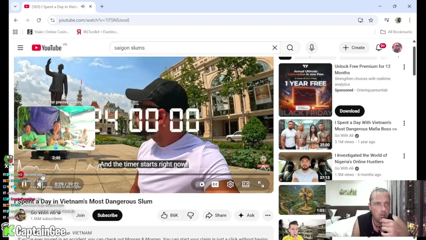Open options for Nigeria's Online Hustlers video
This screenshot has width=426, height=240.
(x=404, y=156)
